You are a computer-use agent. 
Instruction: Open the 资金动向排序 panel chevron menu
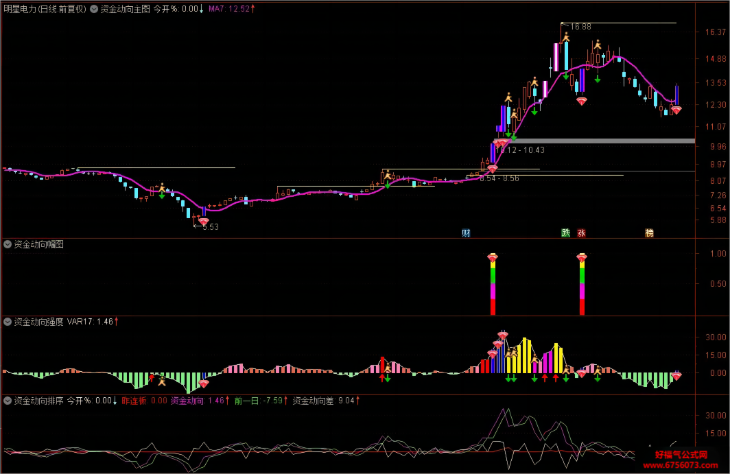pos(8,401)
